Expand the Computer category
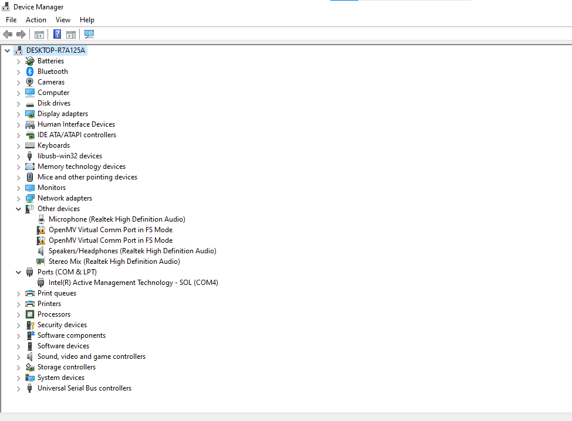The height and width of the screenshot is (421, 572). 19,93
